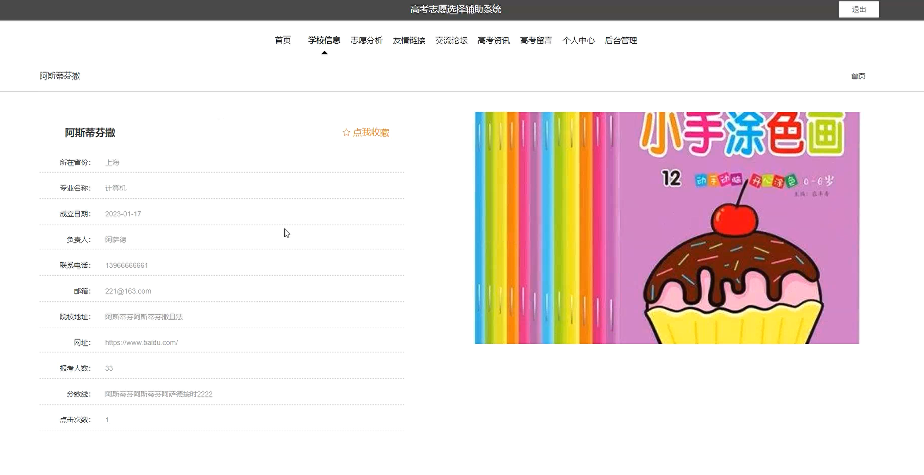Click the school cover image
The image size is (924, 475).
[667, 228]
